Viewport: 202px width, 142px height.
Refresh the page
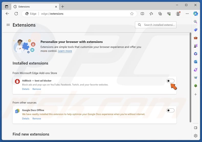pyautogui.click(x=16, y=14)
